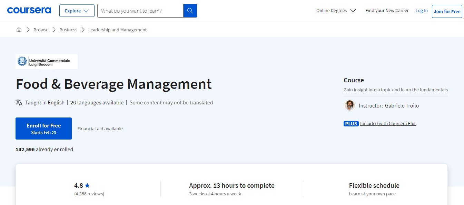464x205 pixels.
Task: Go to Browse breadcrumb
Action: (x=41, y=30)
